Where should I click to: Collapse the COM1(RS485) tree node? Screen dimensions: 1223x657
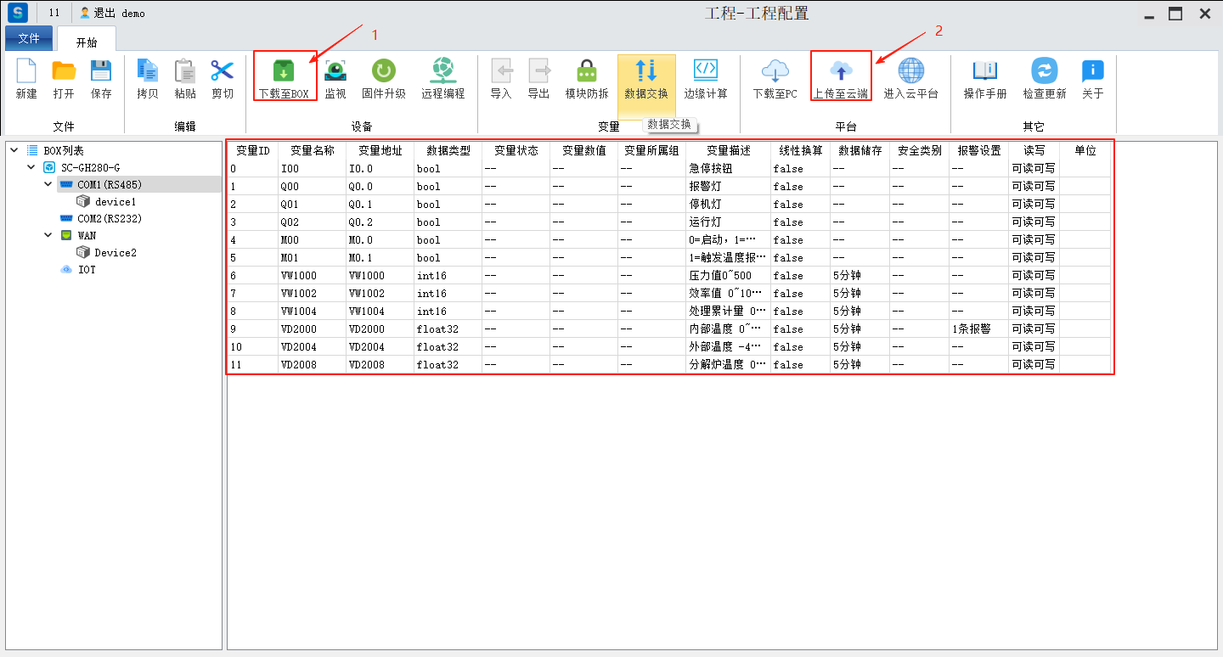pos(48,184)
